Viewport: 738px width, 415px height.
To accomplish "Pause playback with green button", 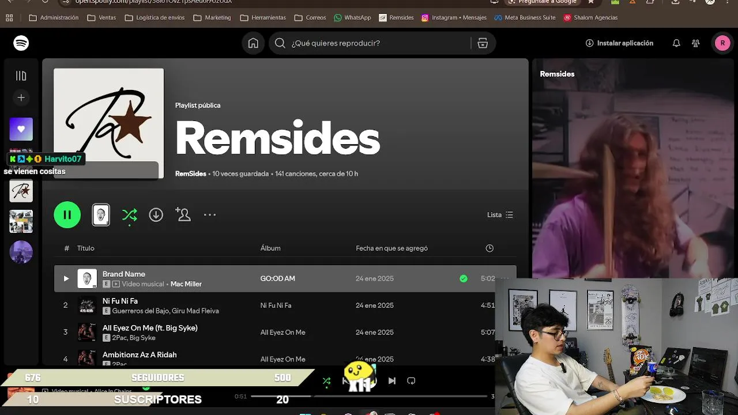I will pos(67,215).
